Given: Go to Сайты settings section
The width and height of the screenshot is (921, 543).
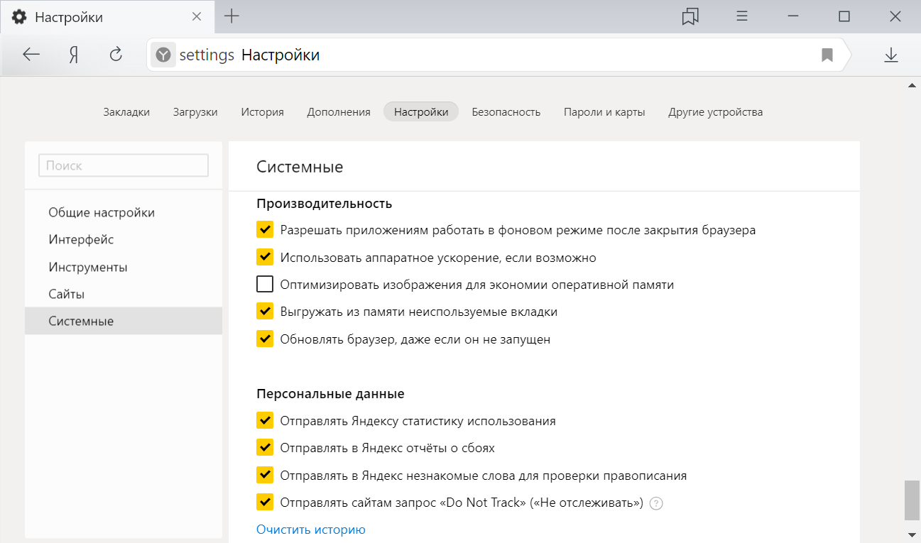Looking at the screenshot, I should pos(124,294).
